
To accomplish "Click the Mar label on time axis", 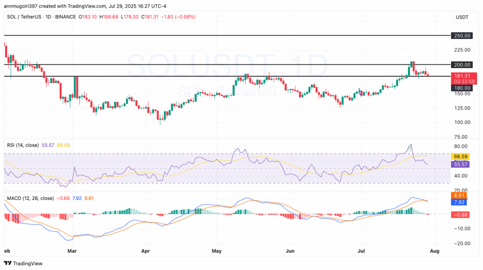I will (72, 251).
